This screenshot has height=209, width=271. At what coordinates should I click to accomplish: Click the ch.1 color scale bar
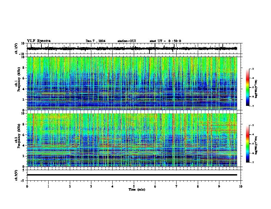pyautogui.click(x=247, y=87)
